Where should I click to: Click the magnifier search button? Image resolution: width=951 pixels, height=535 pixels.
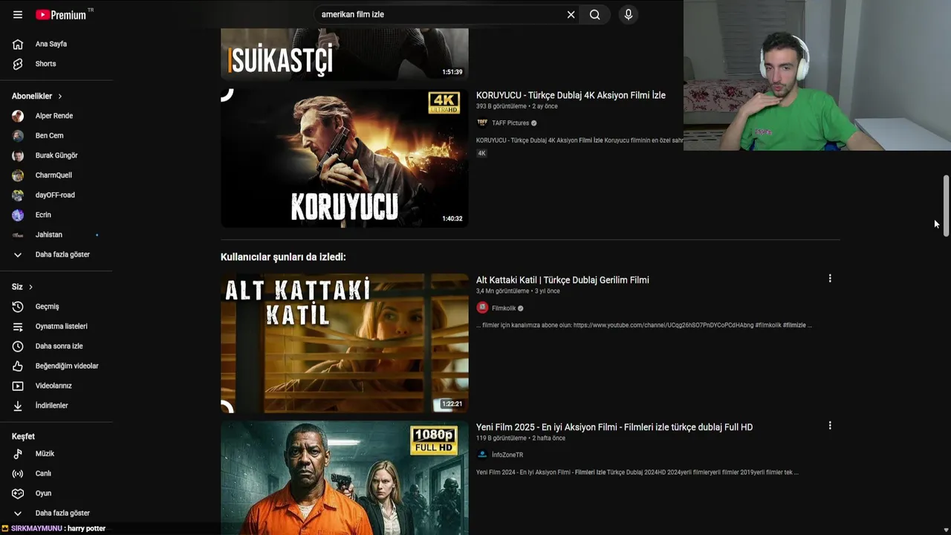pos(594,15)
